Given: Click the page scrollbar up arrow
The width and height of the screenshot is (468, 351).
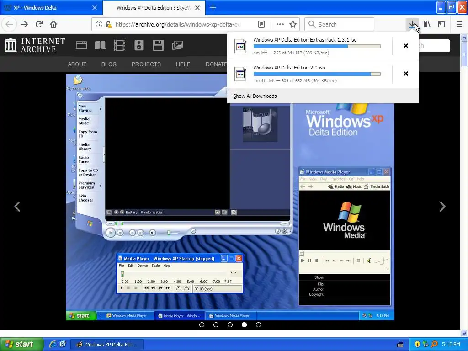Looking at the screenshot, I should pos(464,37).
